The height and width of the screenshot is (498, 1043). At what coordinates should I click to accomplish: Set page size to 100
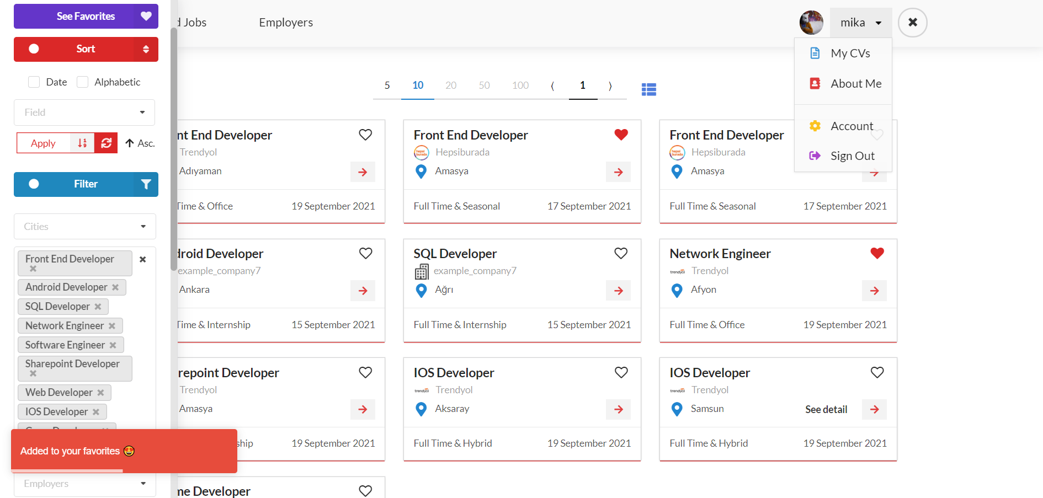click(x=520, y=85)
